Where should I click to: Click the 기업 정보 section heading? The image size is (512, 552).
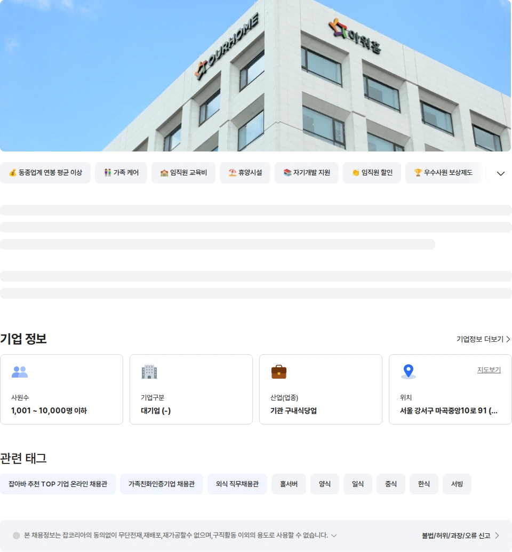[x=23, y=339]
